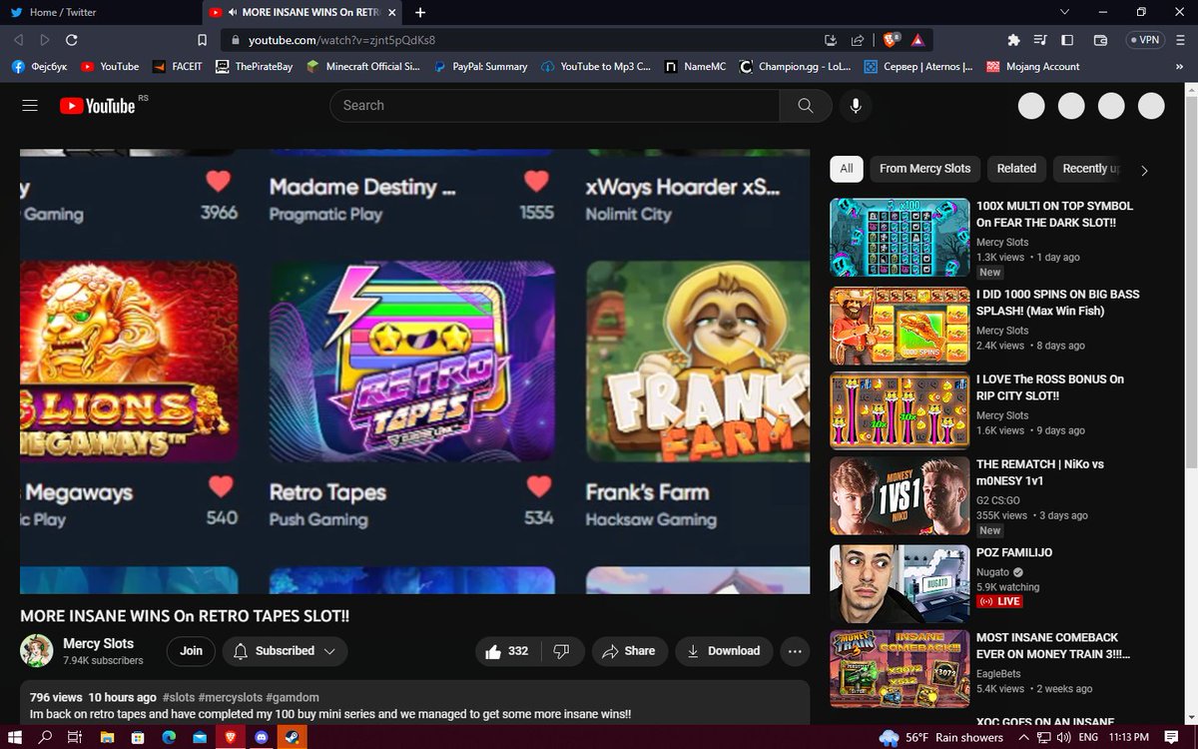Open Brave Shields lion icon
Screen dimensions: 1198x749
[x=891, y=40]
